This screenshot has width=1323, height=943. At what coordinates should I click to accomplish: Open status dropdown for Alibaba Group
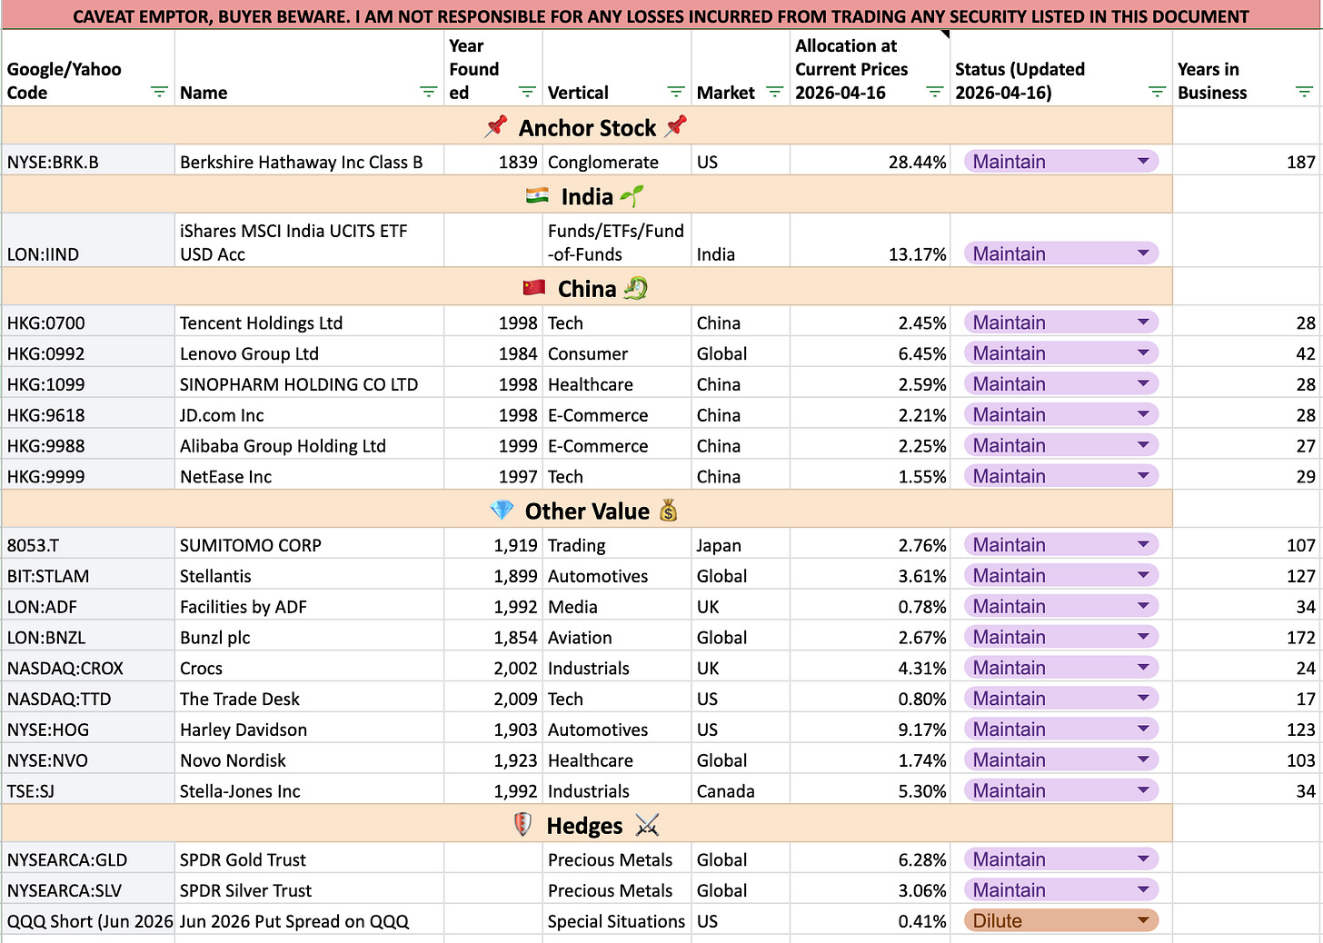1061,446
